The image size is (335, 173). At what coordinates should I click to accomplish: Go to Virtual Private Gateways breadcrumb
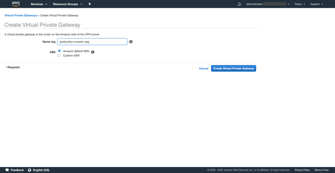click(x=21, y=15)
